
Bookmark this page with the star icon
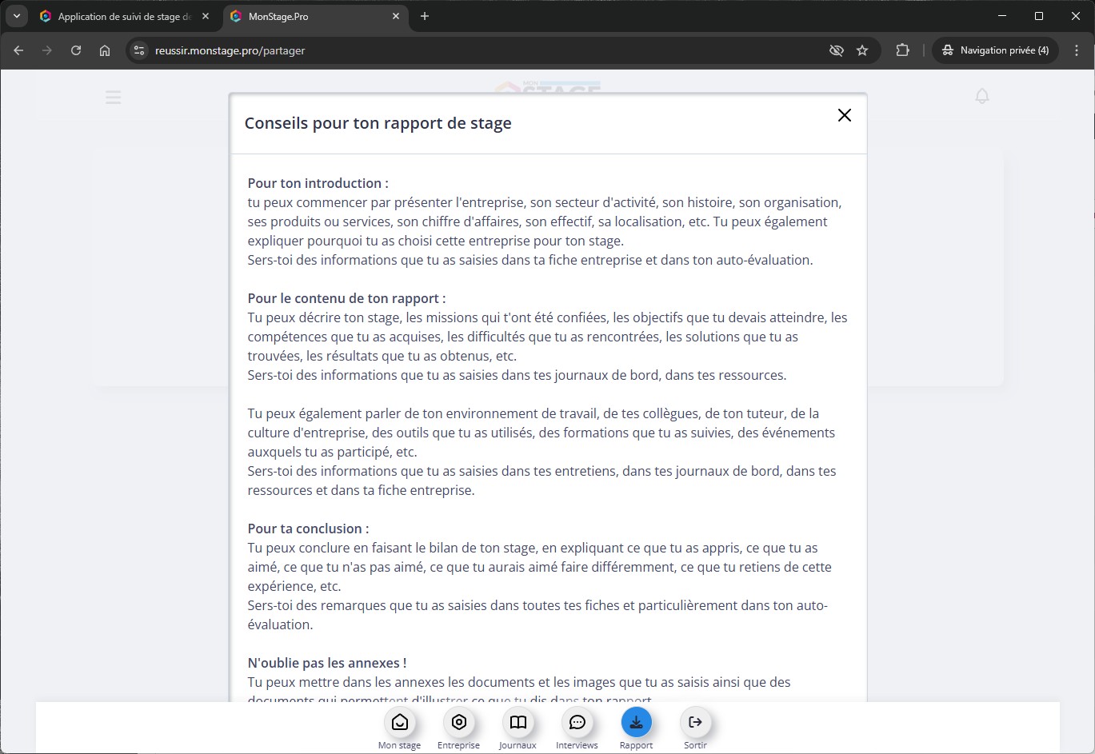click(x=862, y=50)
